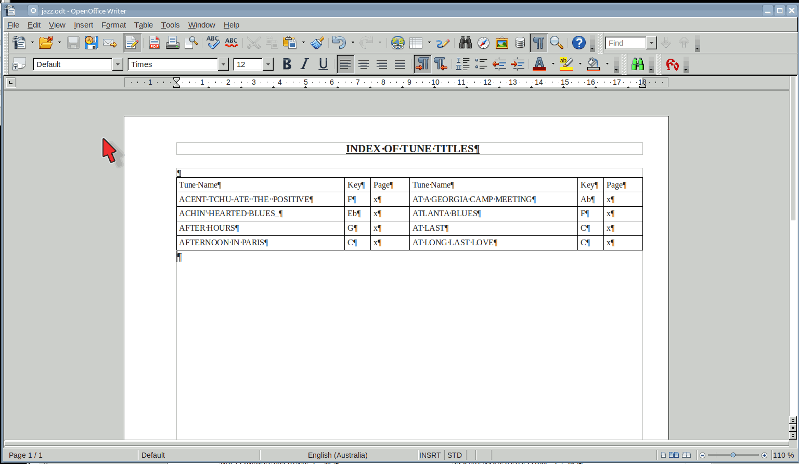Image resolution: width=799 pixels, height=464 pixels.
Task: Expand the paragraph style dropdown
Action: pos(118,64)
